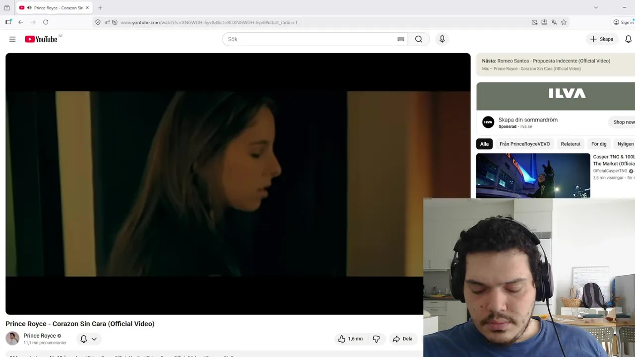Screen dimensions: 635x357
Task: Open tracking protection shield icon
Action: click(x=98, y=22)
